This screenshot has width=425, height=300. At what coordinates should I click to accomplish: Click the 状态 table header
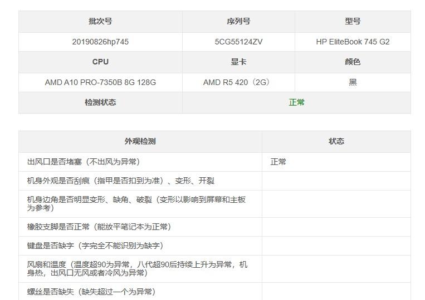coord(336,141)
